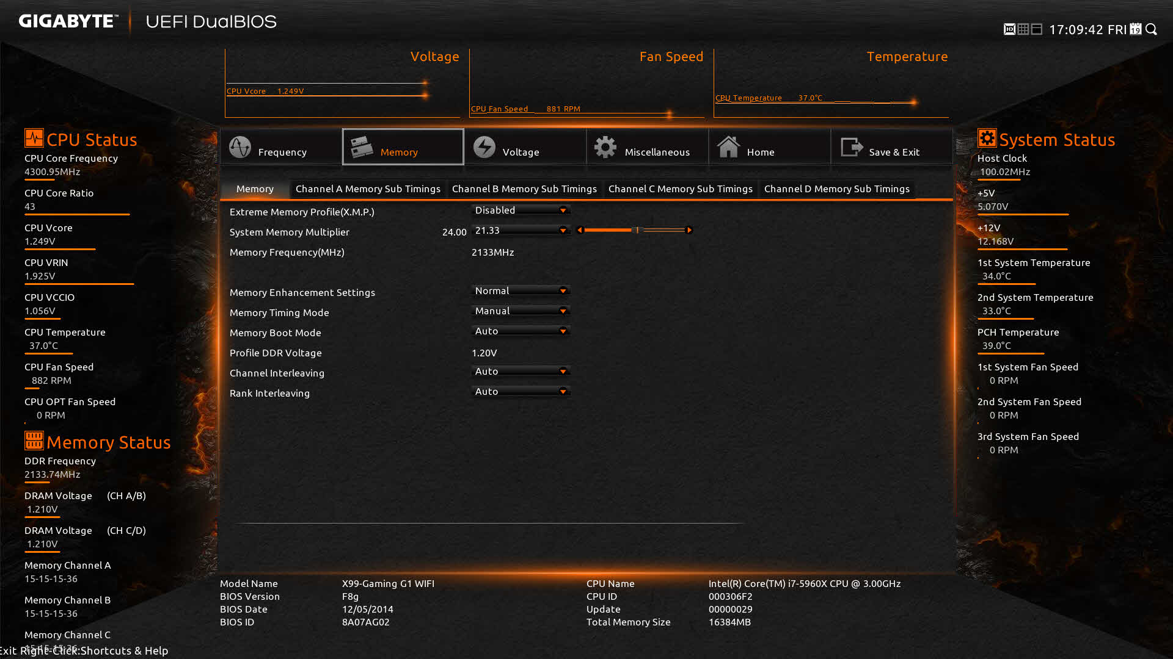Click the CPU Fan Speed graph label
1173x659 pixels.
pos(525,109)
